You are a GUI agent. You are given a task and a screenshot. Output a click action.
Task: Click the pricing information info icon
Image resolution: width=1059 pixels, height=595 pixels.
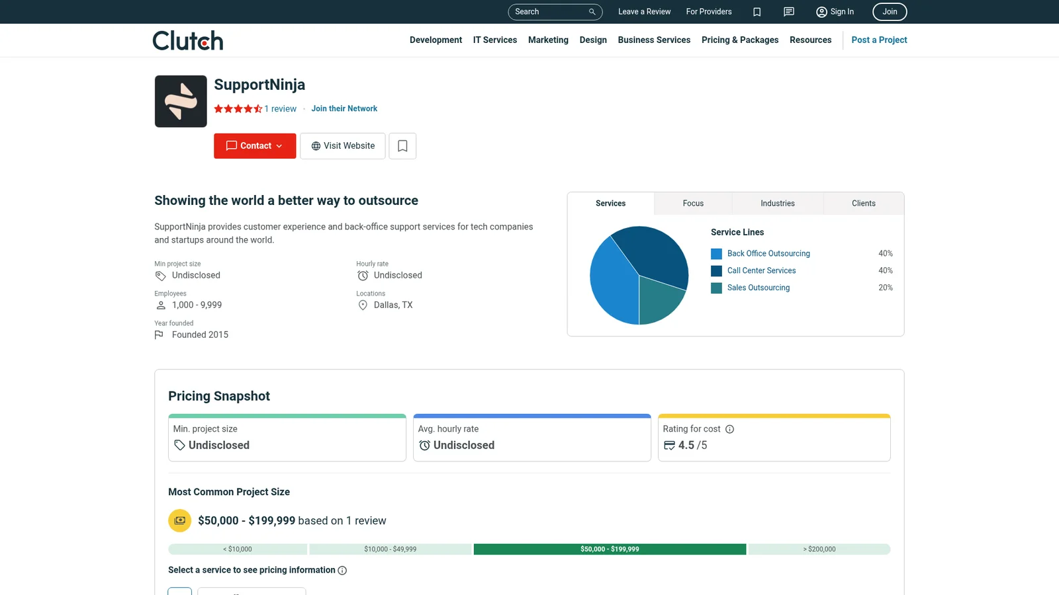342,571
